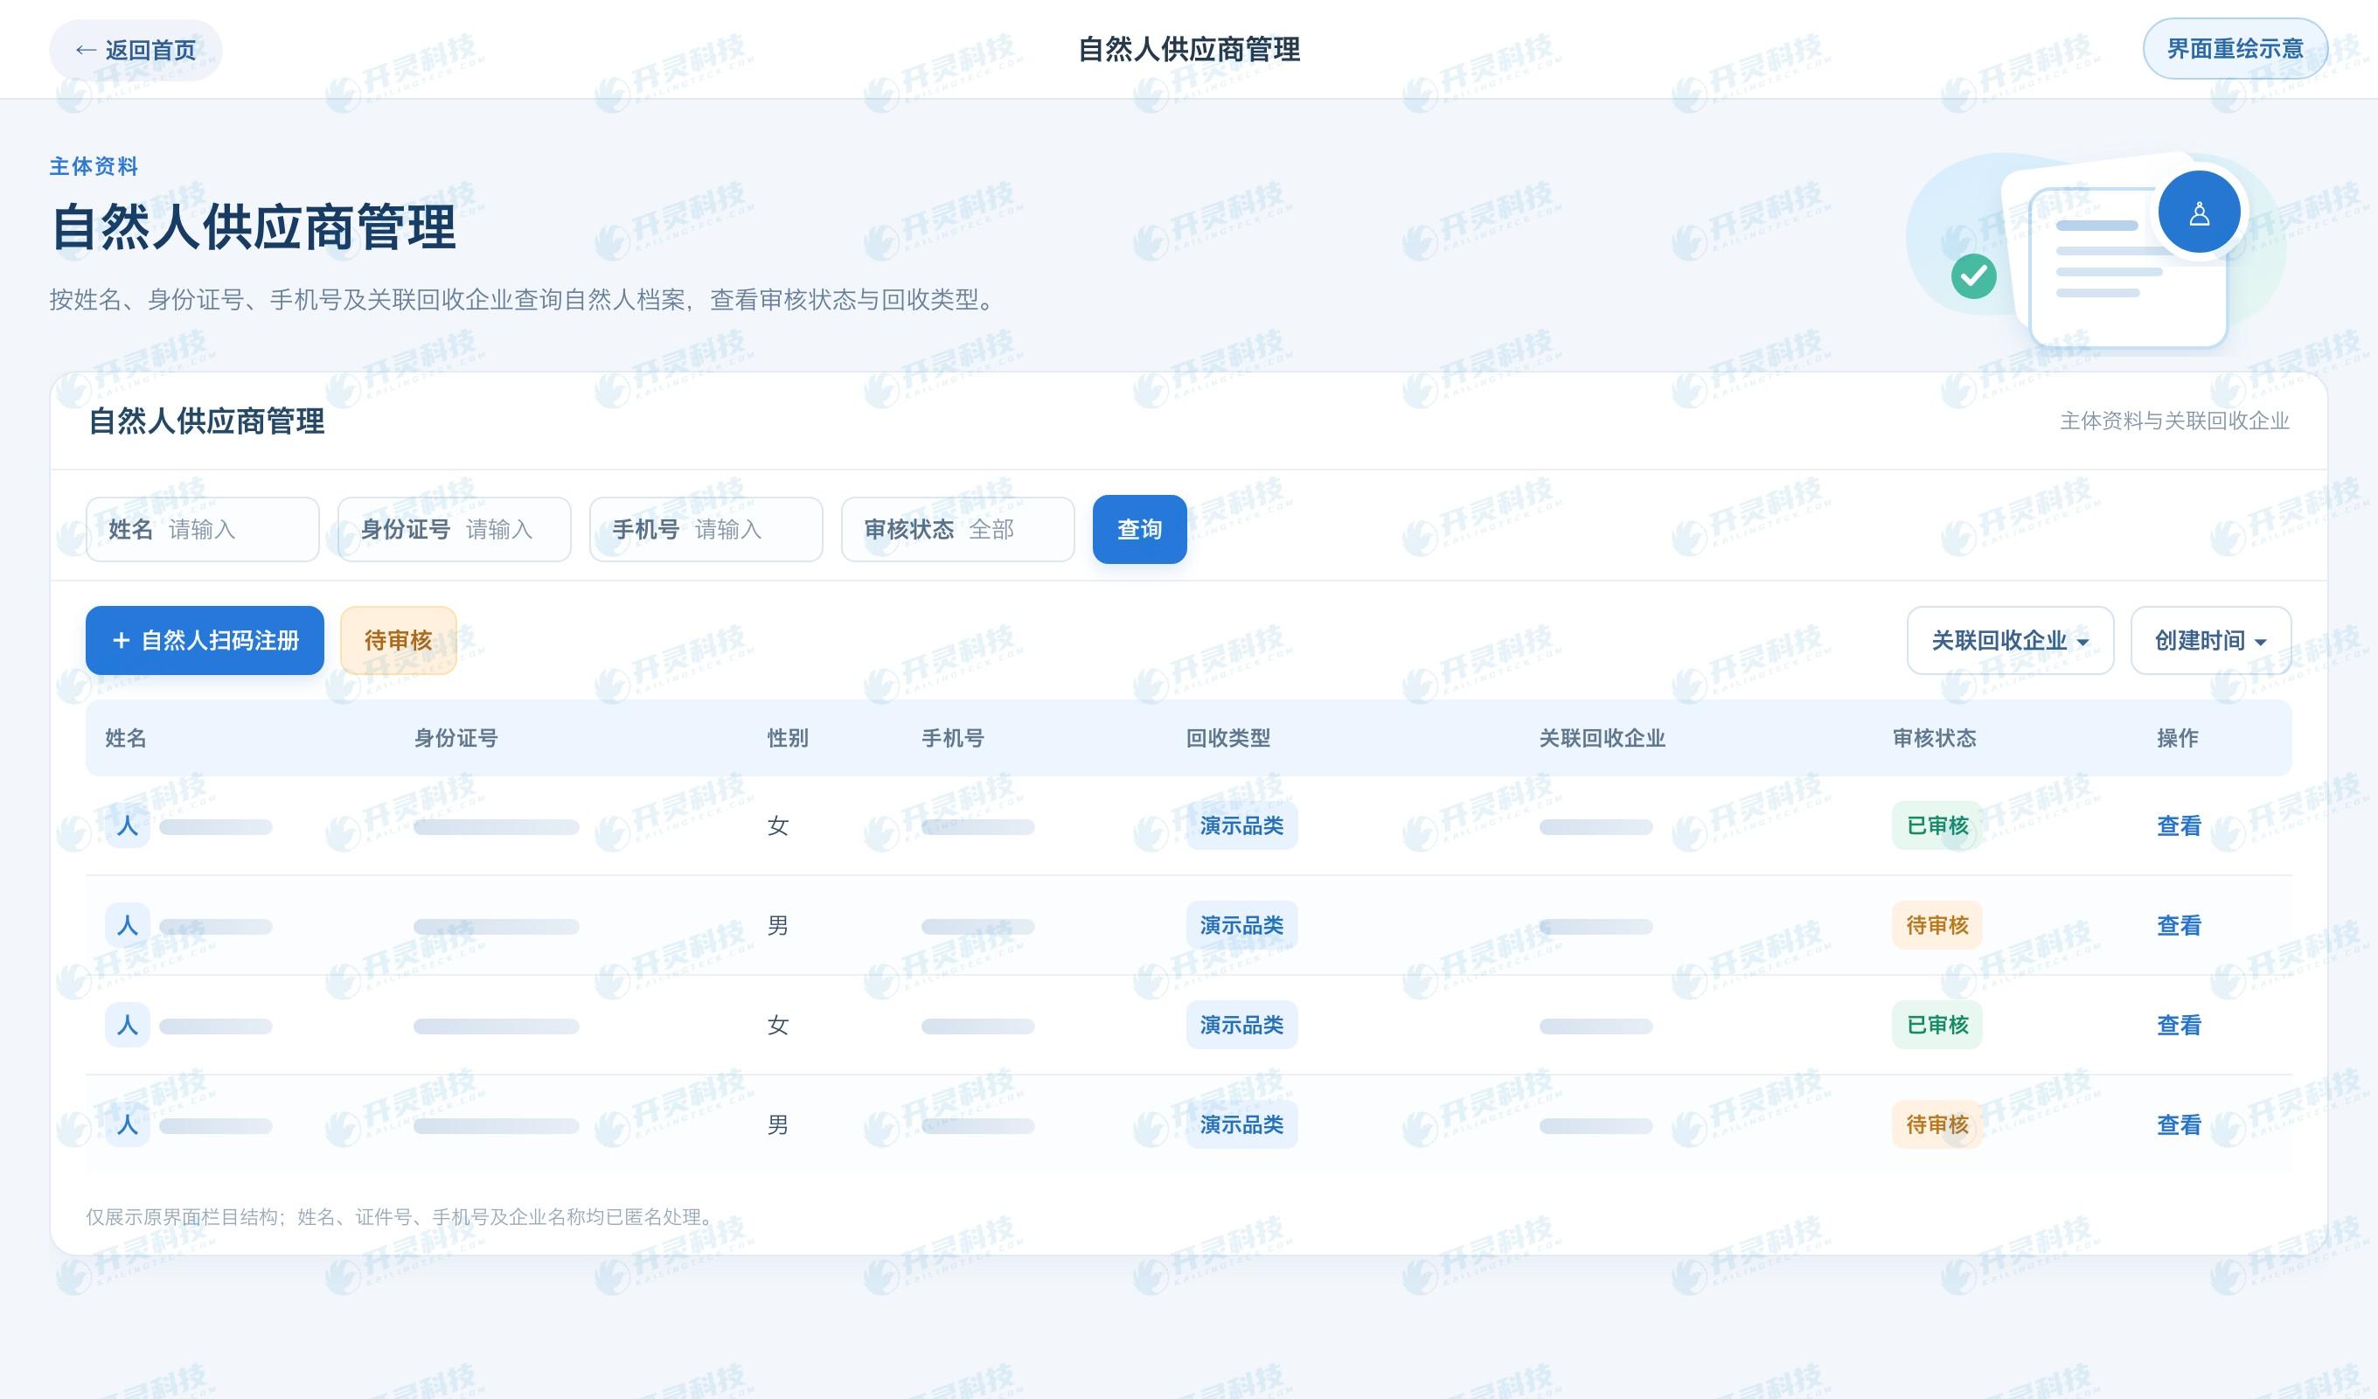
Task: Click 查看 link in fourth table row
Action: 2179,1124
